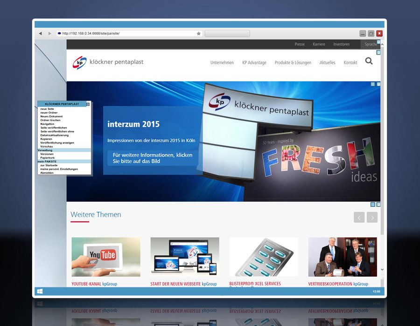Open BLISTERPRO® XCEL SERVICES link

click(255, 284)
